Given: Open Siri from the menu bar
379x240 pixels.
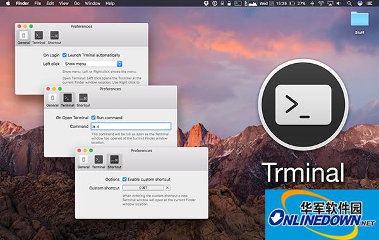Looking at the screenshot, I should coord(360,3).
